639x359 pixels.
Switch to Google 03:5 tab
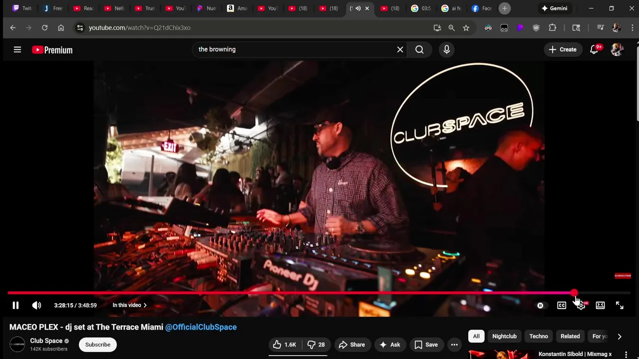point(420,8)
